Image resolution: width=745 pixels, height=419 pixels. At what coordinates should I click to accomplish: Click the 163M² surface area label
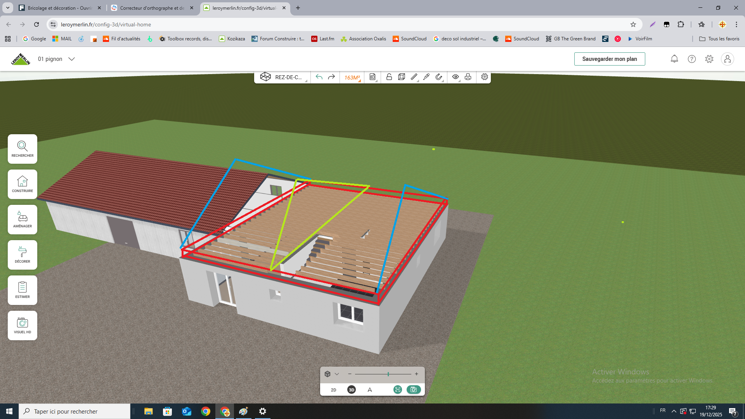pos(352,78)
